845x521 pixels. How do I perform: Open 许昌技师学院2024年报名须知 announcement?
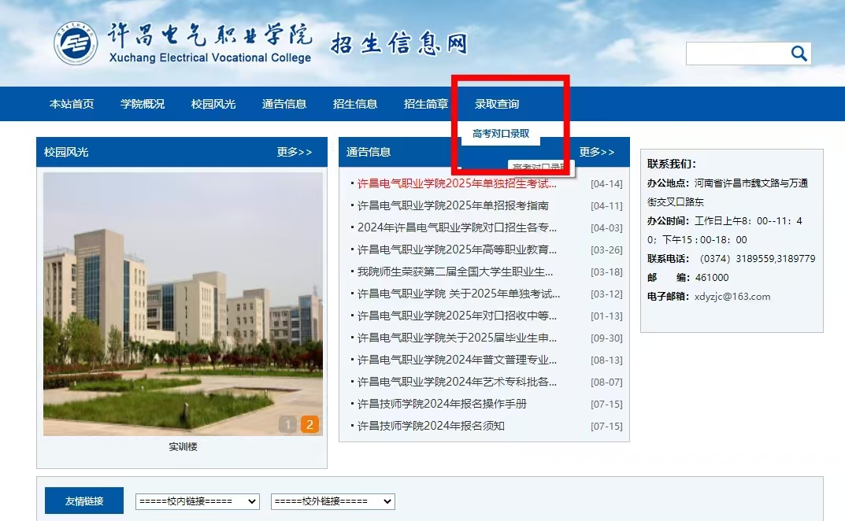[431, 426]
